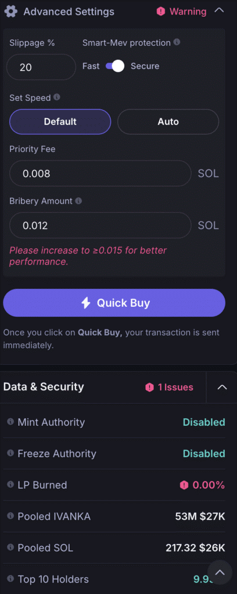Screen dimensions: 237x594
Task: Collapse the Advanced Settings section
Action: pyautogui.click(x=219, y=10)
